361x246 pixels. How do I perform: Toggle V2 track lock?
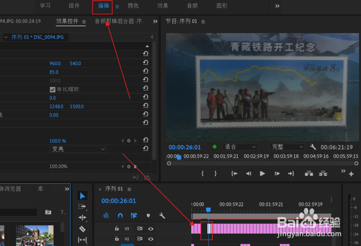point(117,239)
